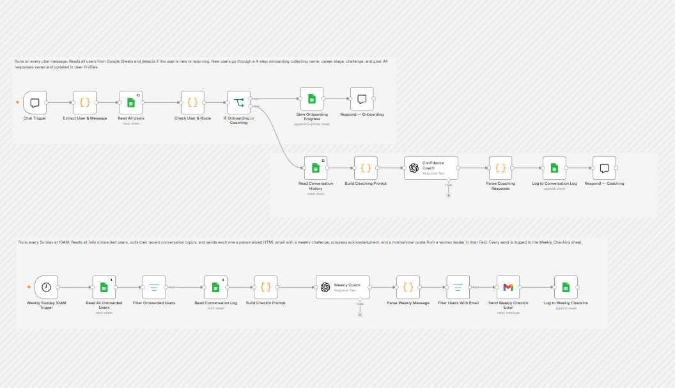
Task: Select the Weekly Coach OpenAI node
Action: (343, 287)
